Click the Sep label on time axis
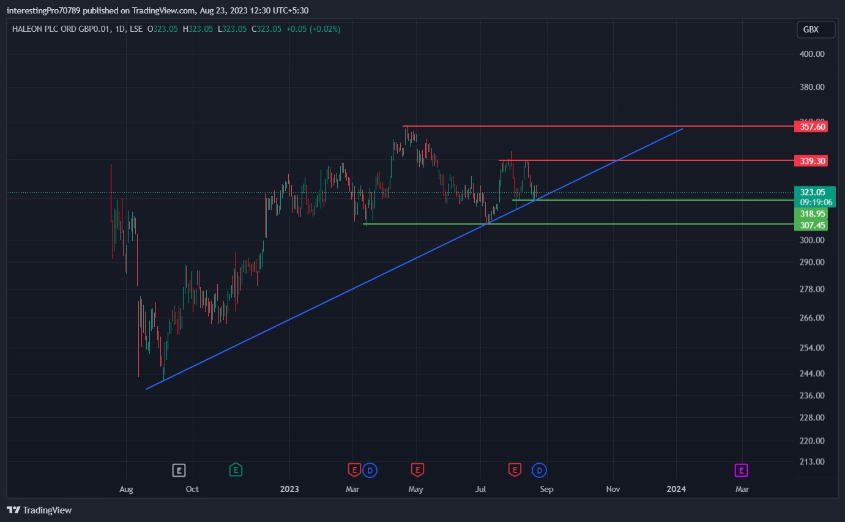The height and width of the screenshot is (522, 845). (x=546, y=489)
